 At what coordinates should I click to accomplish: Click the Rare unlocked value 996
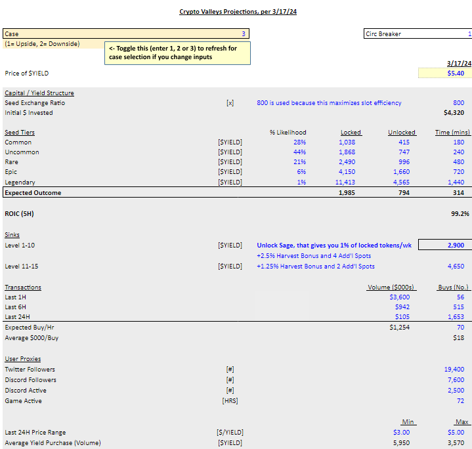tap(404, 162)
